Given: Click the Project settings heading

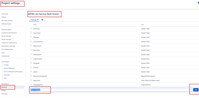Looking at the screenshot, I should click(11, 3).
